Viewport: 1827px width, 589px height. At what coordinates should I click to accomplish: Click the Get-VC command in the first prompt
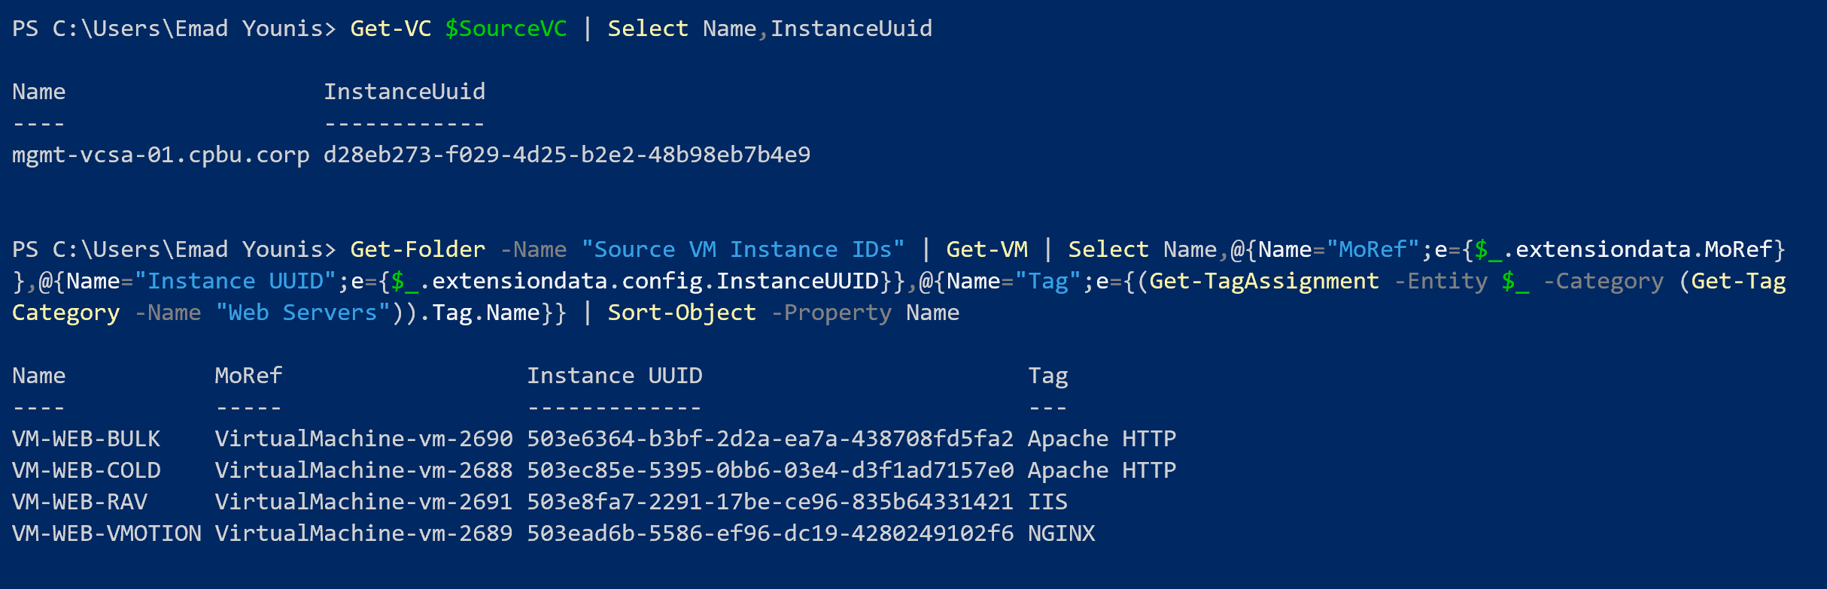pyautogui.click(x=391, y=29)
